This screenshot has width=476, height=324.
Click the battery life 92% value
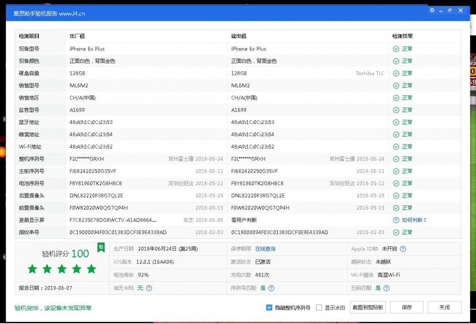click(143, 275)
